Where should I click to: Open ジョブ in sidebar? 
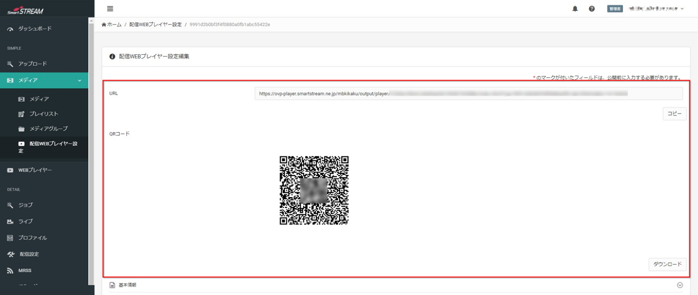(x=25, y=205)
